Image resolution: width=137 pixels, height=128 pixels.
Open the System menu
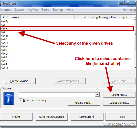(x=19, y=10)
